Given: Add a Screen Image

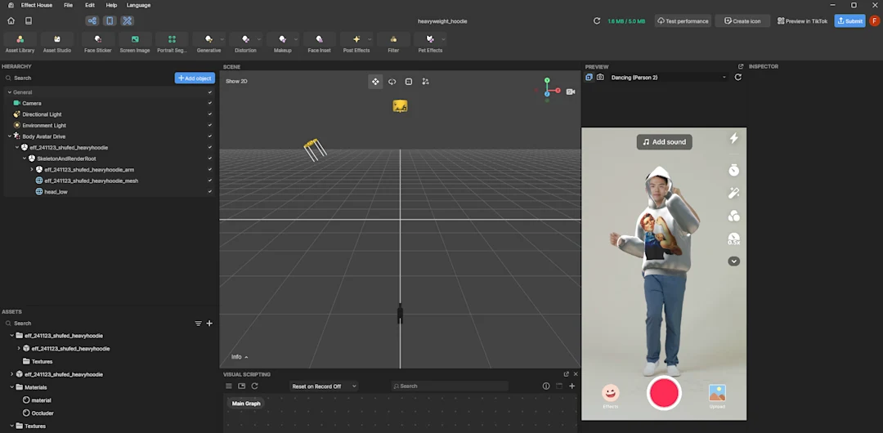Looking at the screenshot, I should (x=135, y=43).
